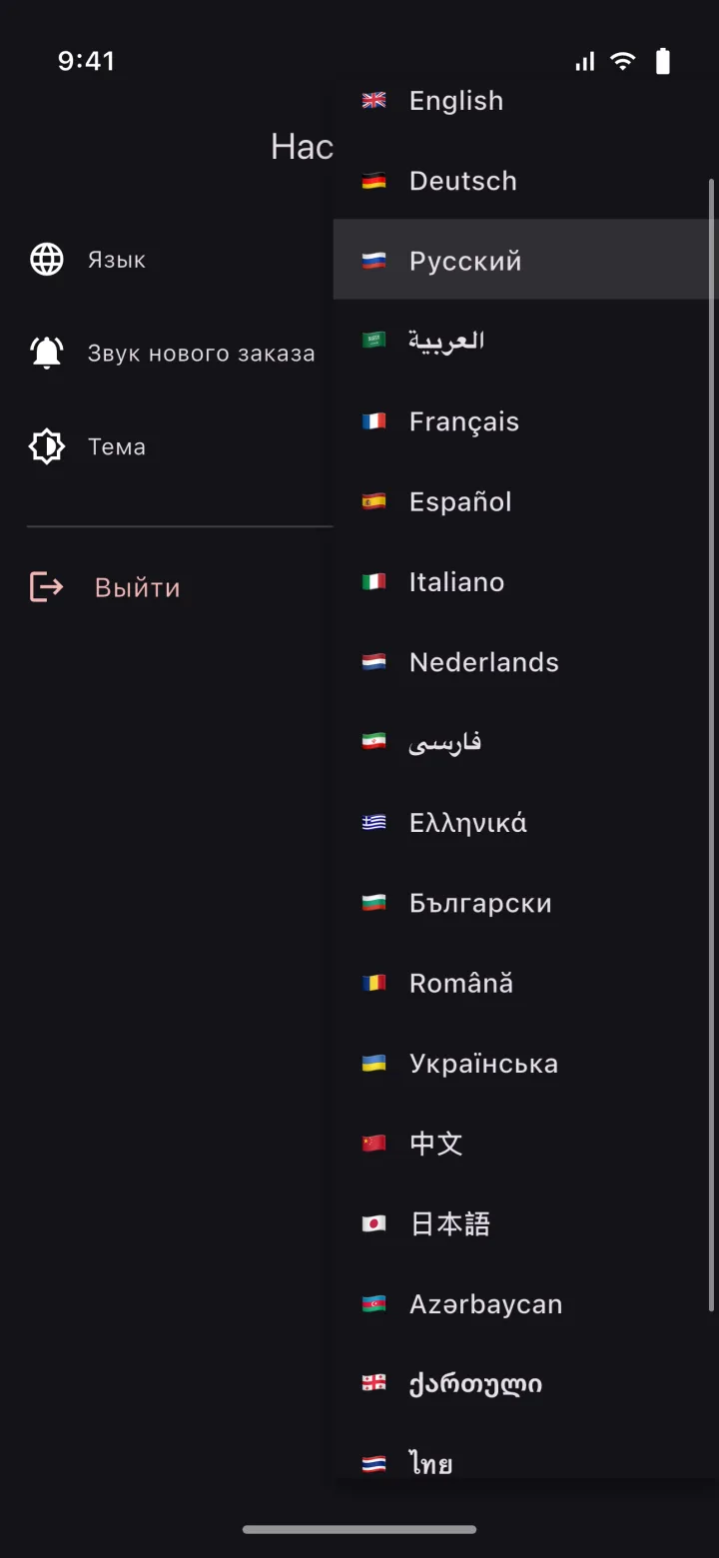Click the globe icon beside Язык
The image size is (719, 1558).
[x=47, y=260]
